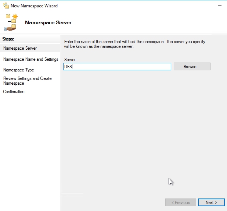Select the Namespace Server step
227x211 pixels.
[20, 48]
